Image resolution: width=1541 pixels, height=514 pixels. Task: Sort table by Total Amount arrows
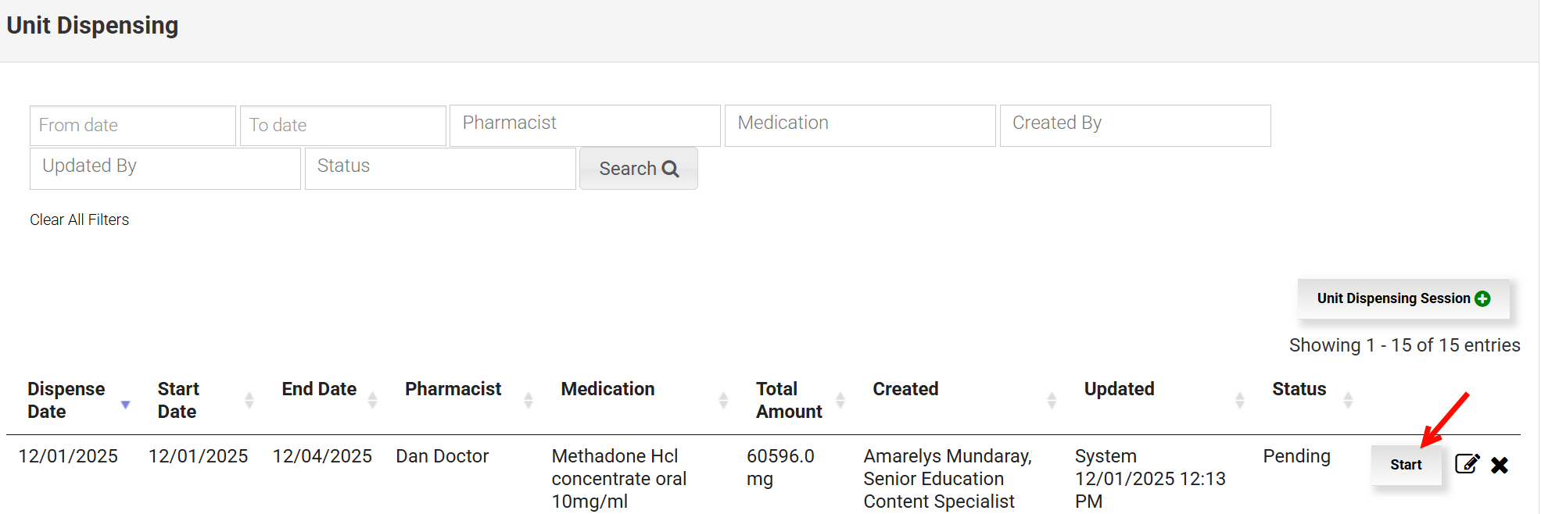click(840, 400)
